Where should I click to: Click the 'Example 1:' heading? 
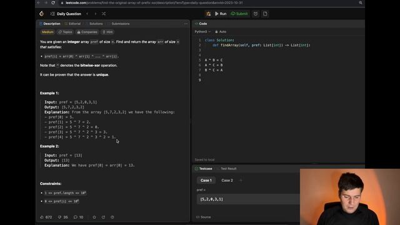pyautogui.click(x=49, y=93)
